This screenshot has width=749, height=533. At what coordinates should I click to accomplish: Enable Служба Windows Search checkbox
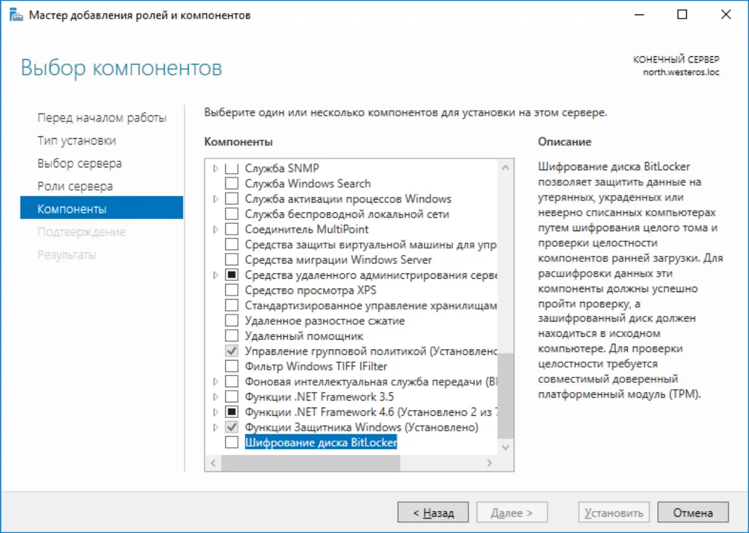pyautogui.click(x=232, y=183)
